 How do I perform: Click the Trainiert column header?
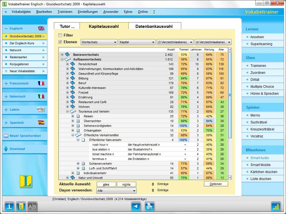click(184, 50)
